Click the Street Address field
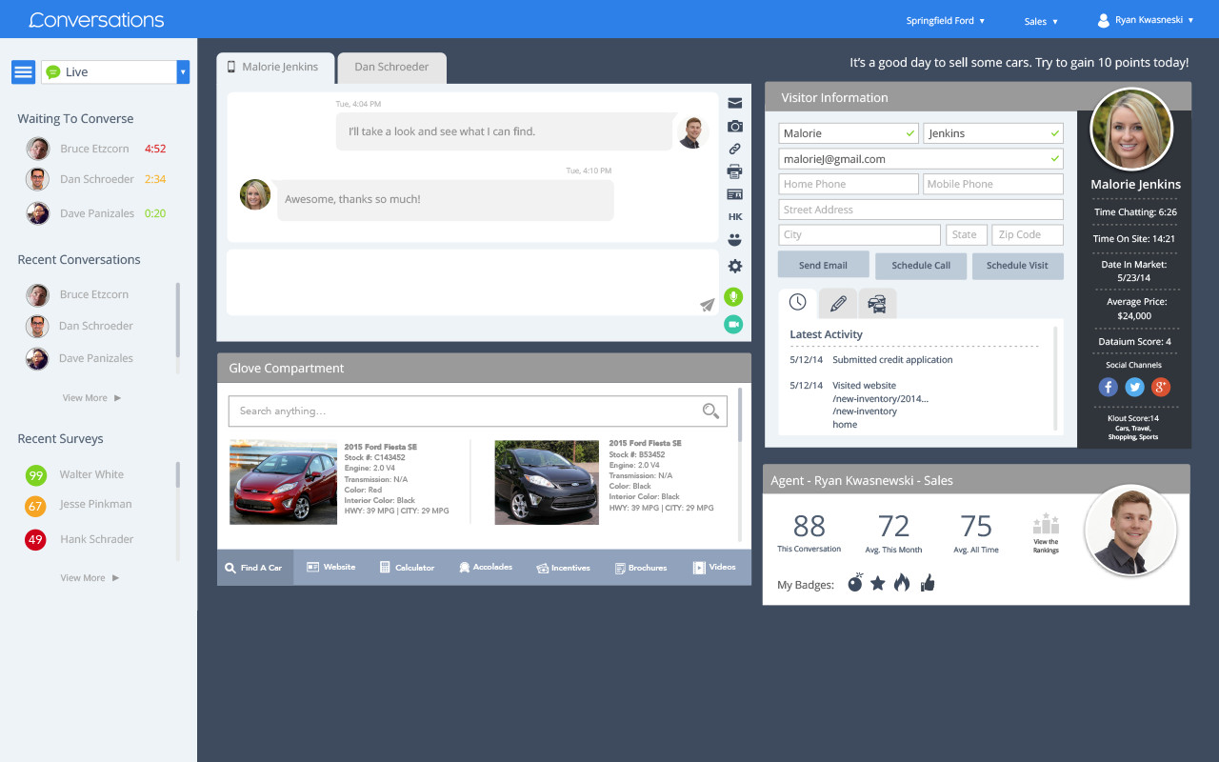 921,210
